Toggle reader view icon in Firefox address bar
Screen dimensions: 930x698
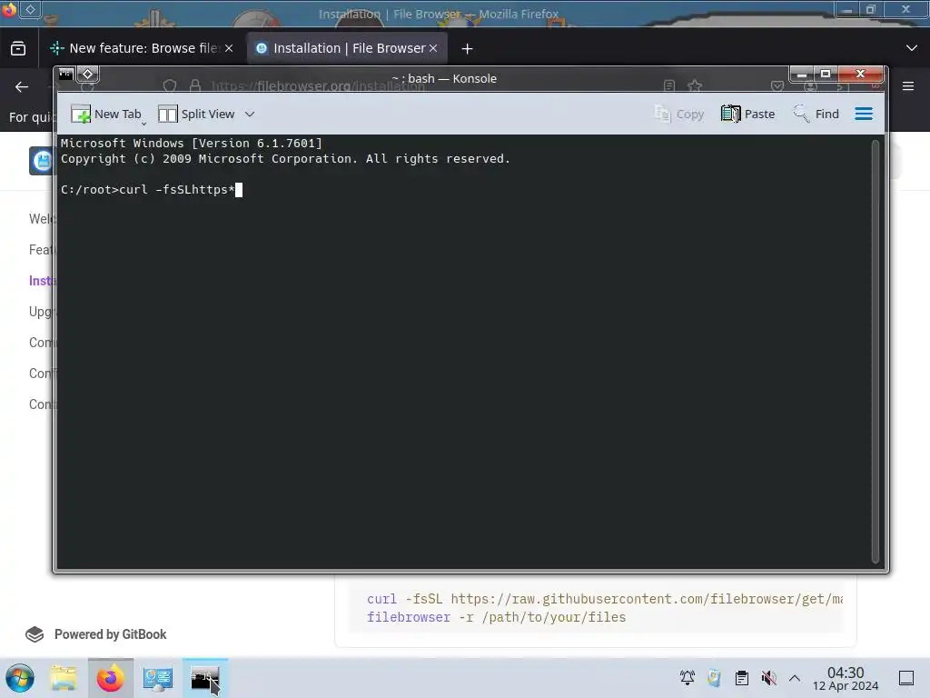[669, 86]
